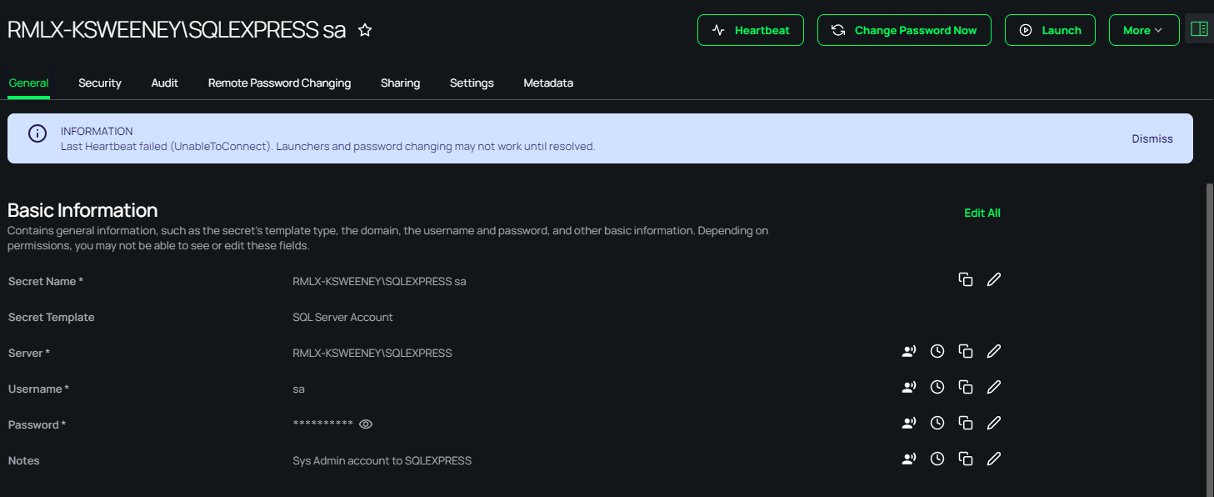Toggle the side panel layout icon
The height and width of the screenshot is (497, 1214).
(1199, 29)
